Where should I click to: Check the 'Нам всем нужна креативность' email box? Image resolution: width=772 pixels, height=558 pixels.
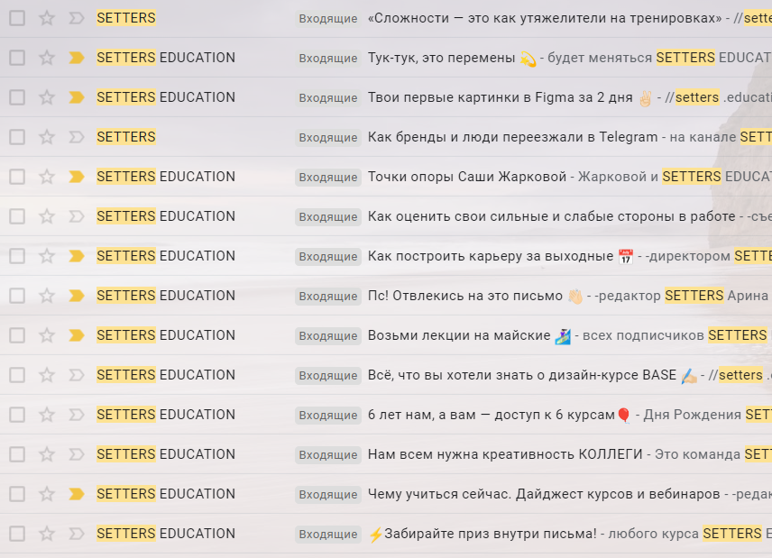click(x=17, y=454)
